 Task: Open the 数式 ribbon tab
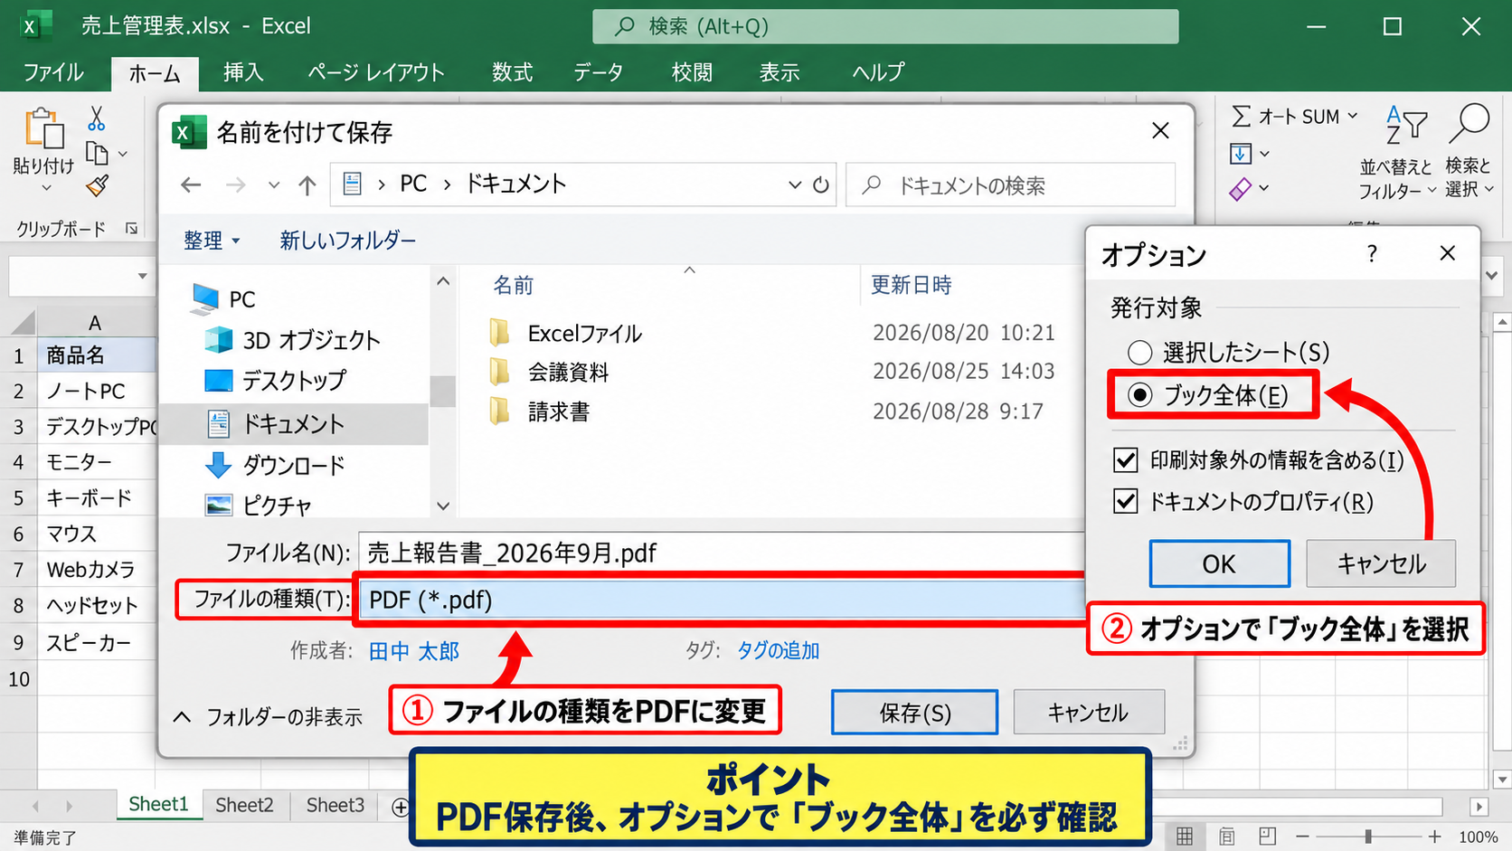click(512, 72)
